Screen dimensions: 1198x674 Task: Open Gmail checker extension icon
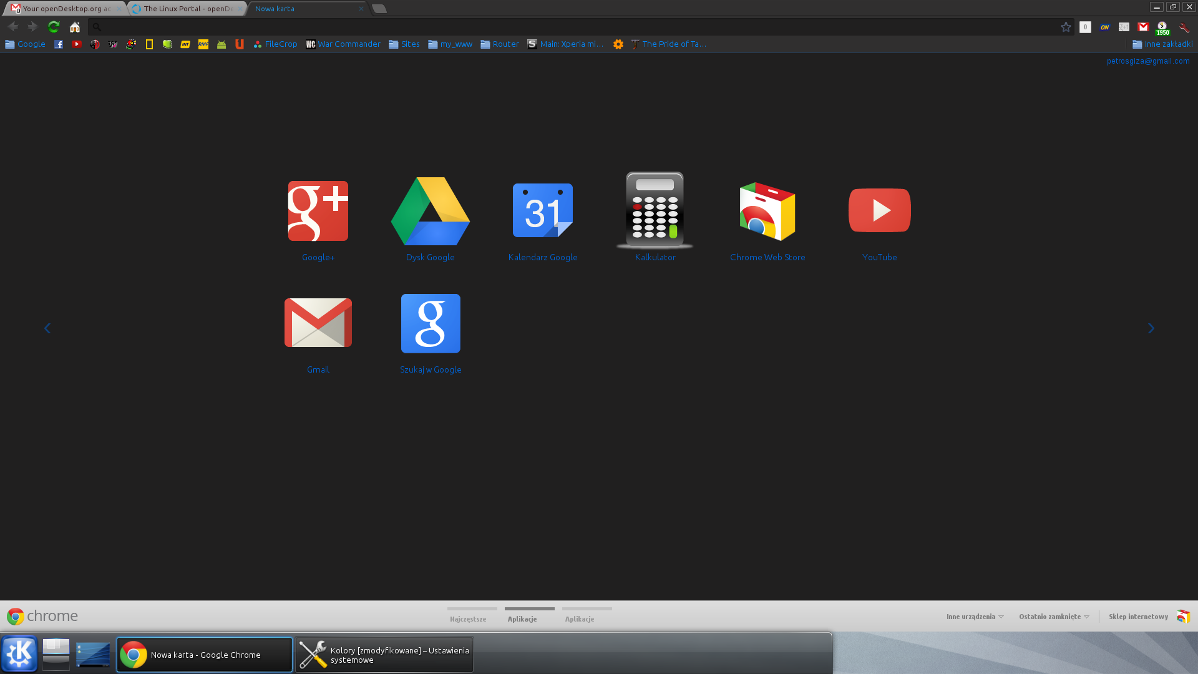point(1143,27)
